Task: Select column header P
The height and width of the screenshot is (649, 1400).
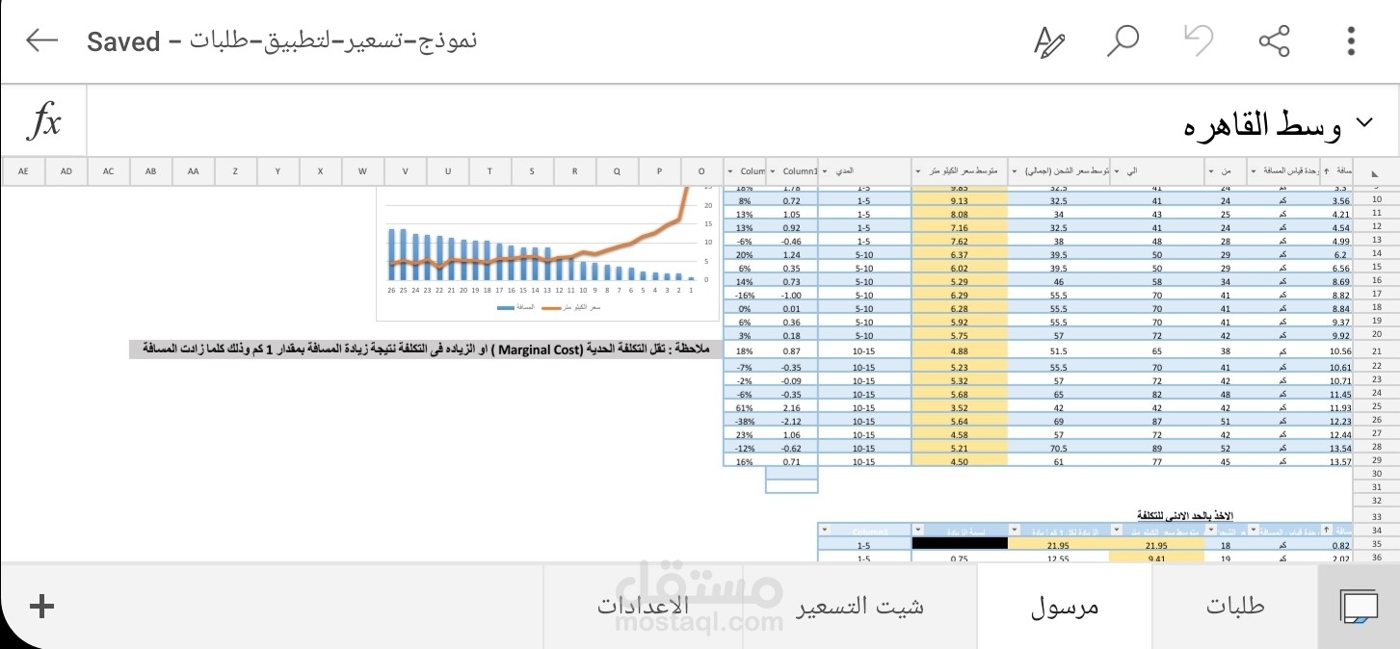Action: (659, 171)
